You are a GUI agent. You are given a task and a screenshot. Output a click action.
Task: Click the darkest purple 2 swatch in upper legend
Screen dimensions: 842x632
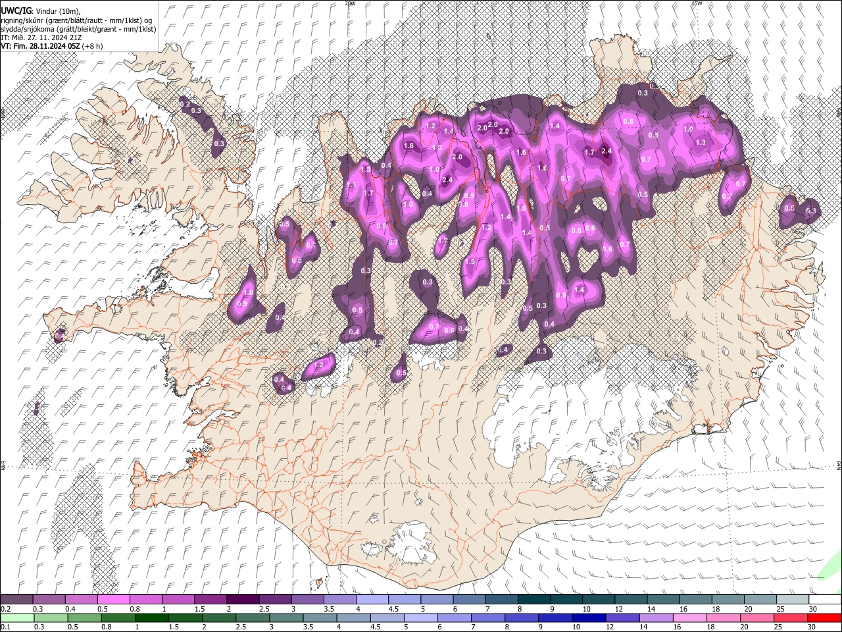(243, 599)
